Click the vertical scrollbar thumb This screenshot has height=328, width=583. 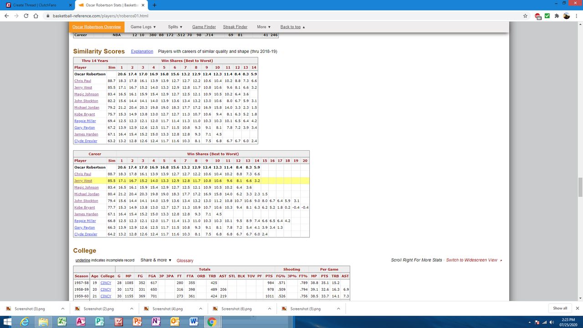[580, 187]
